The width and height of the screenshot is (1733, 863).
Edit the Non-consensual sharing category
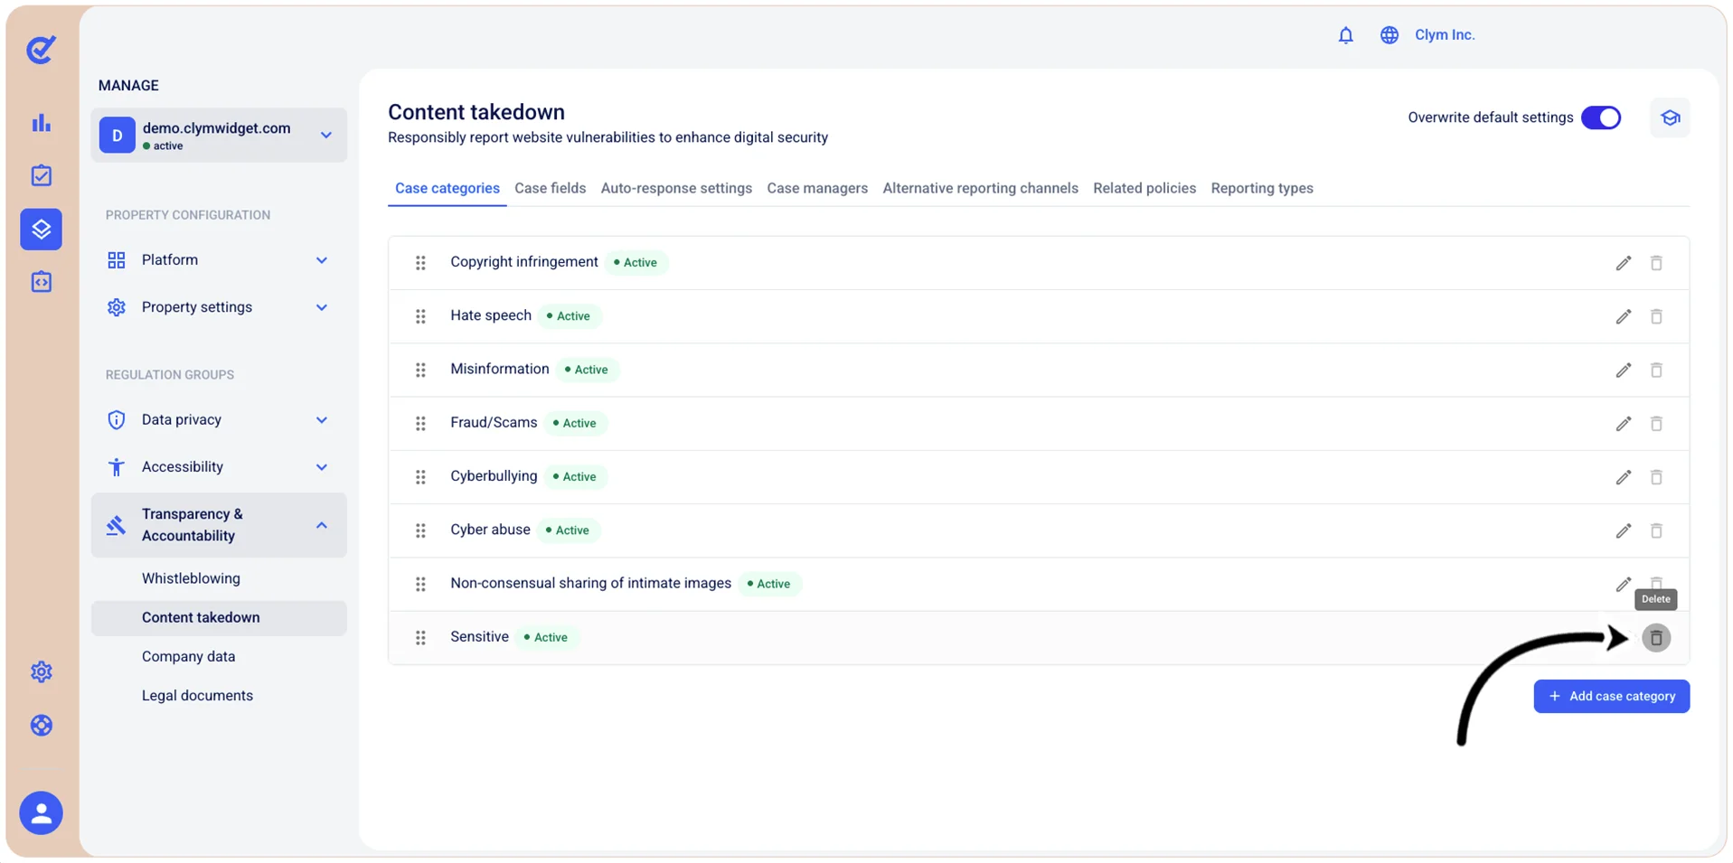pyautogui.click(x=1624, y=584)
